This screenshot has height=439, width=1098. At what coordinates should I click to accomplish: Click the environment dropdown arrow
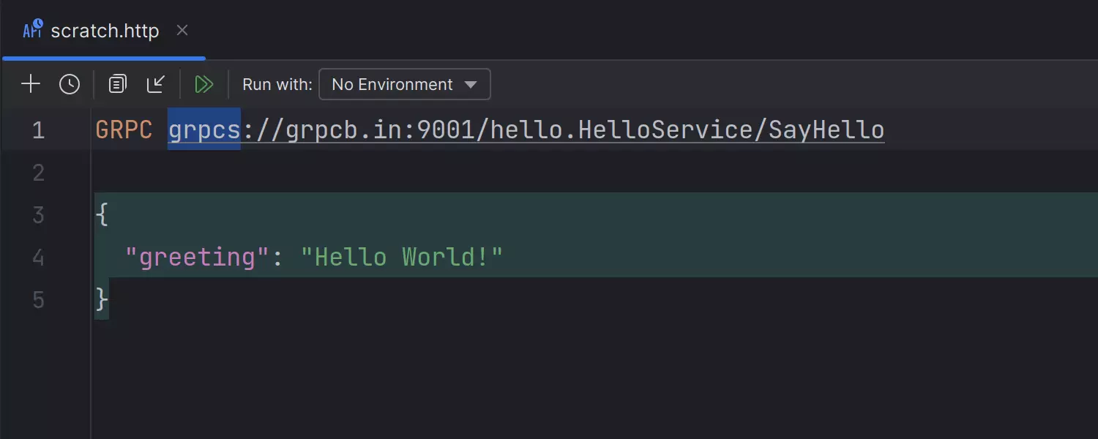[x=471, y=84]
